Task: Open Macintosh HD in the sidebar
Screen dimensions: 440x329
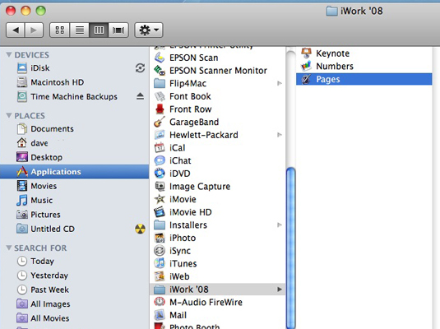Action: click(74, 82)
